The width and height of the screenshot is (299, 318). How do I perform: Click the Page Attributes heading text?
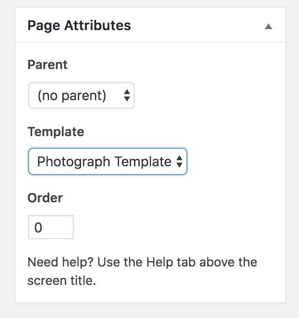(x=79, y=26)
